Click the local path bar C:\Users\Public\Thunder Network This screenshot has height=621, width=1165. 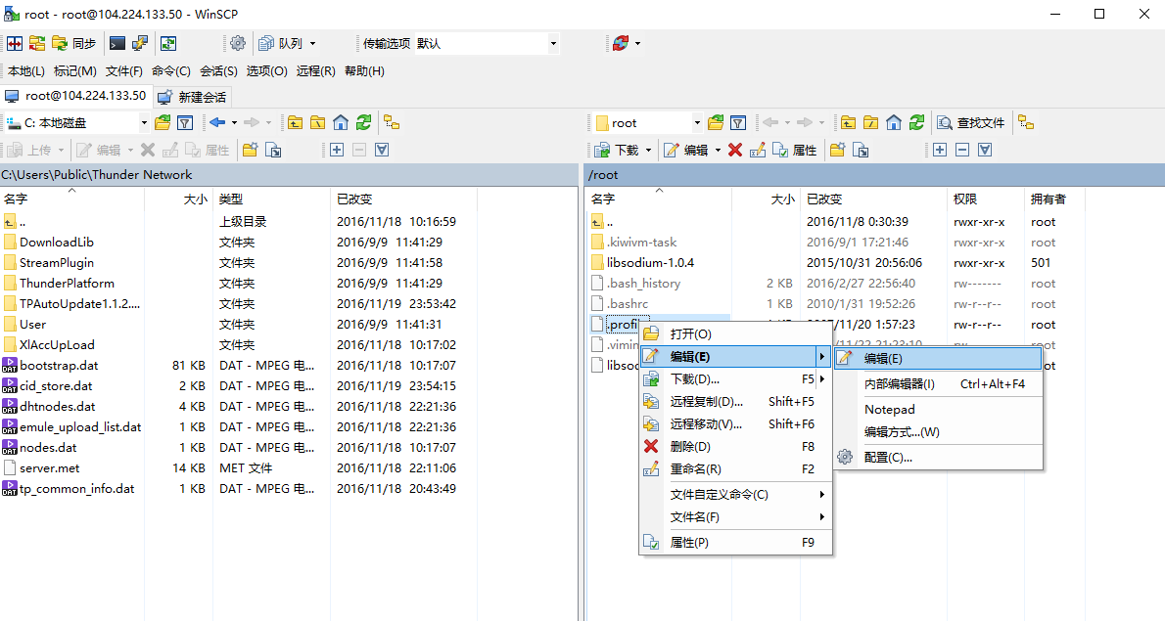coord(288,175)
